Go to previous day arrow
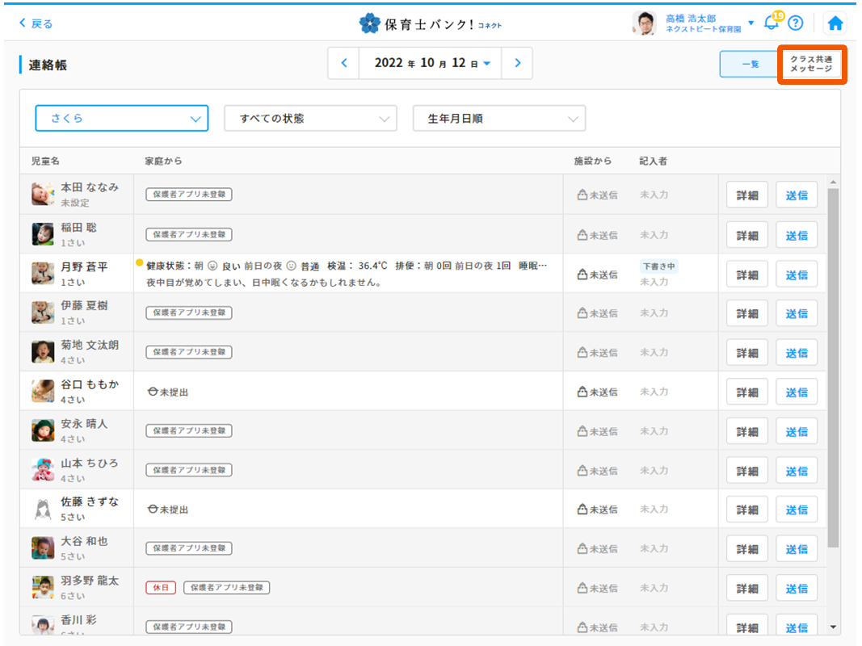Screen dimensions: 862x646 click(x=344, y=64)
